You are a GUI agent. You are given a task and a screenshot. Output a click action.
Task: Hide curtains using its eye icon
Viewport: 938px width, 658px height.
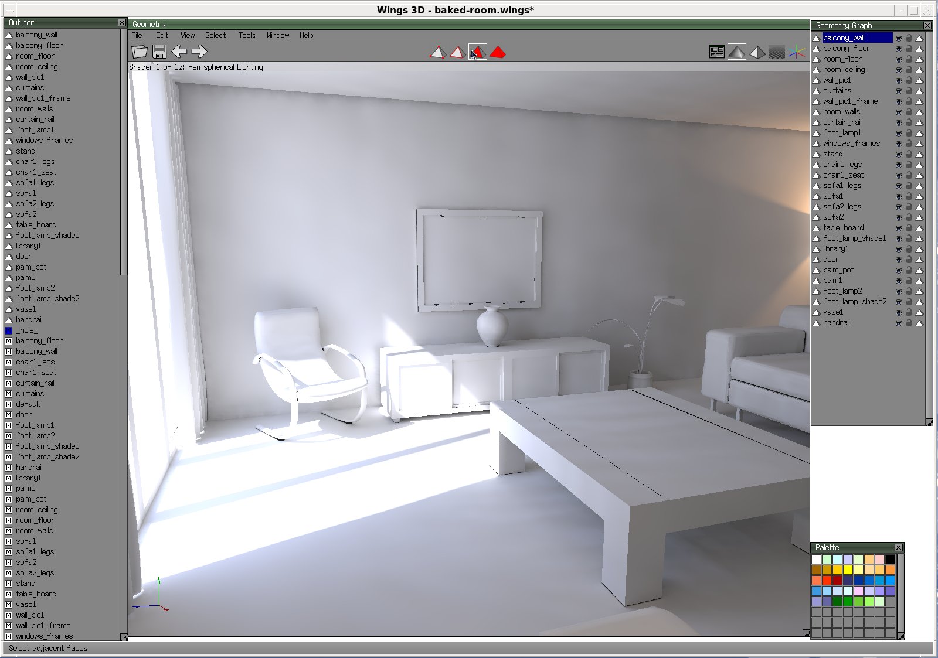point(899,91)
